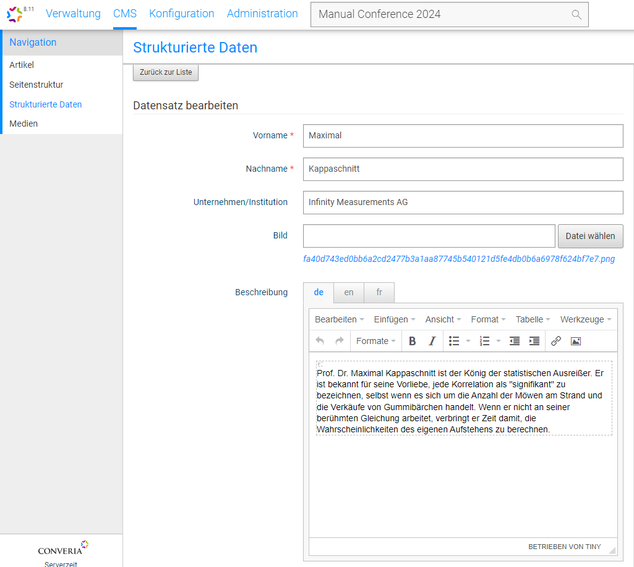Click the Bold formatting icon
This screenshot has width=634, height=567.
[413, 341]
